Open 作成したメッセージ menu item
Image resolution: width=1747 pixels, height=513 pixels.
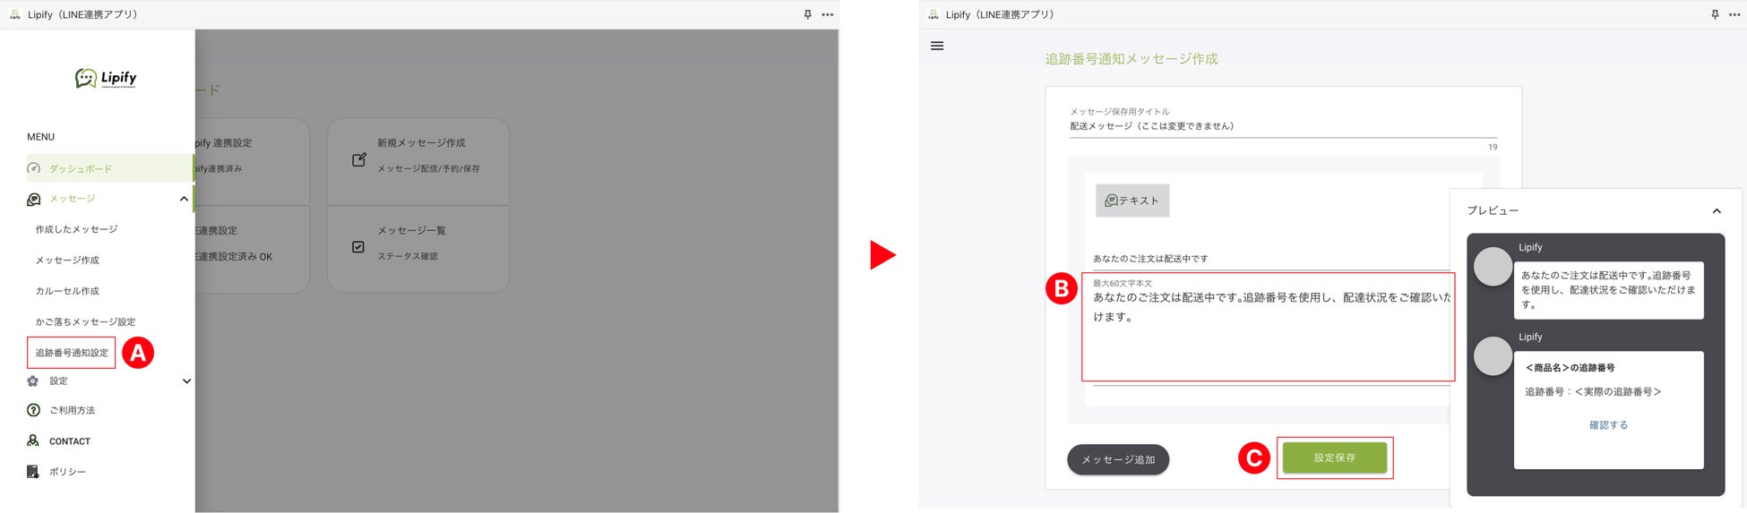pos(76,229)
